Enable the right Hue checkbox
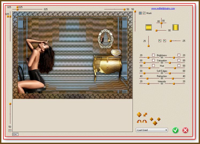This screenshot has width=200, height=144. (179, 65)
